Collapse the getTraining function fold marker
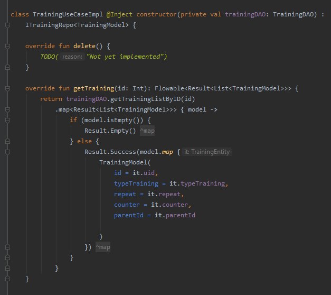The image size is (331, 295). [x=7, y=89]
